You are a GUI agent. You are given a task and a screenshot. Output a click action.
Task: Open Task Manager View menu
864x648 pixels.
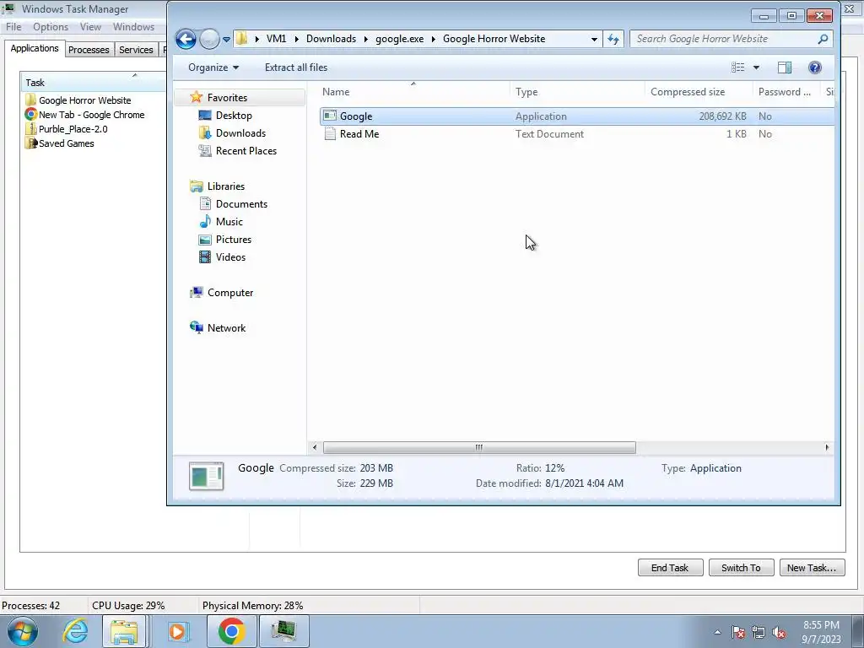pyautogui.click(x=90, y=26)
